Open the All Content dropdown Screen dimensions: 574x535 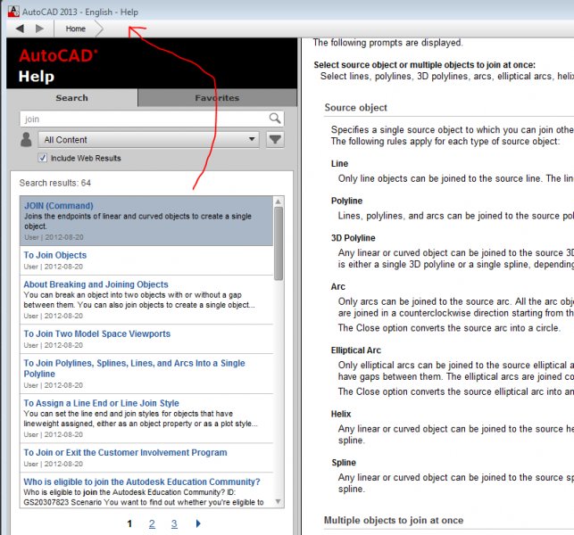pos(148,140)
